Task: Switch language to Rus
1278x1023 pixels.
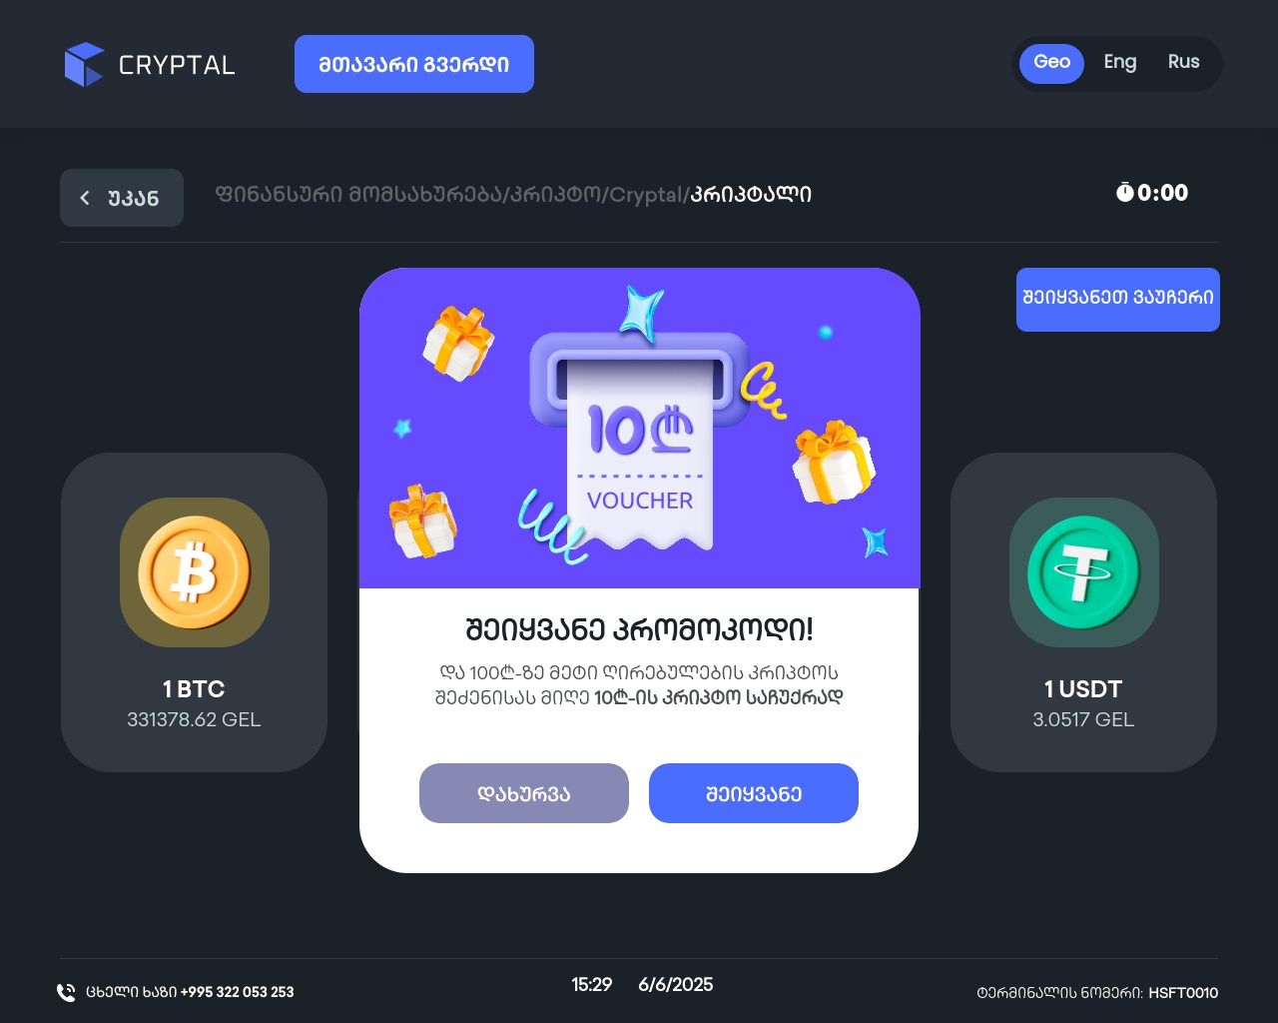Action: pos(1183,63)
